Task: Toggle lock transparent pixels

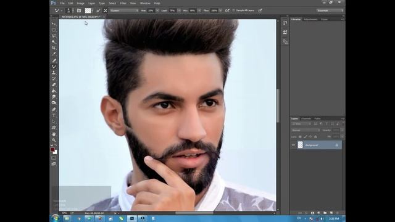Action: tap(300, 137)
